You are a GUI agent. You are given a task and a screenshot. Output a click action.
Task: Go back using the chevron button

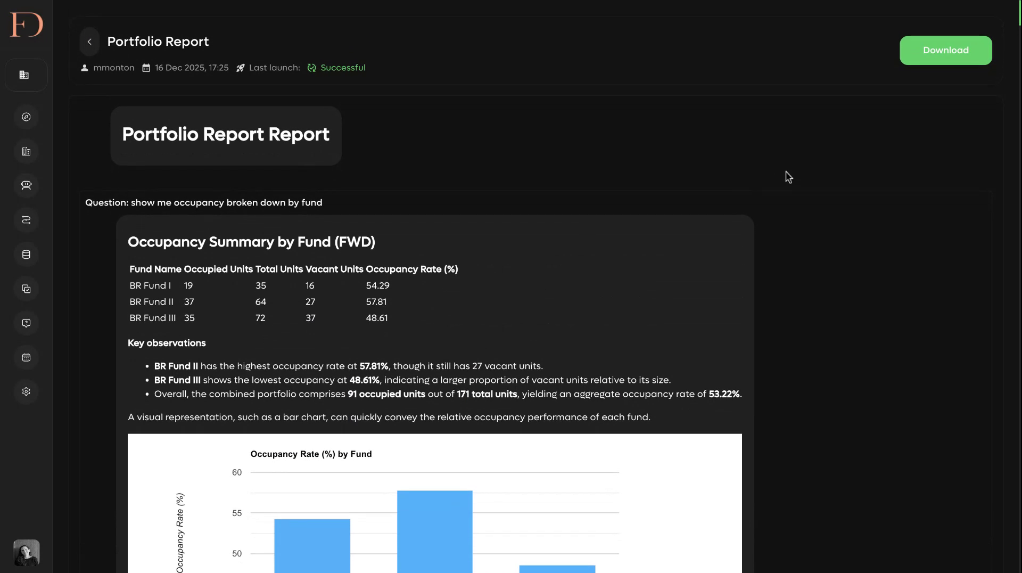pos(89,42)
